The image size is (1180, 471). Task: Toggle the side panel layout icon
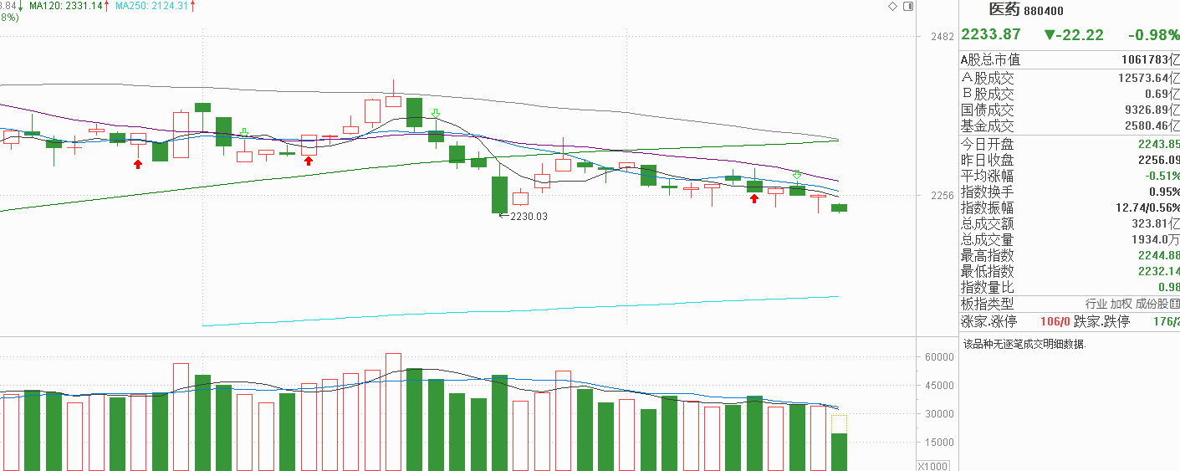907,7
